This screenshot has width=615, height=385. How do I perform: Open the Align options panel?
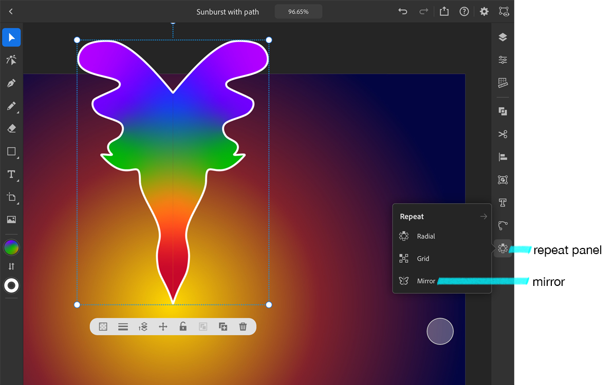(x=502, y=157)
